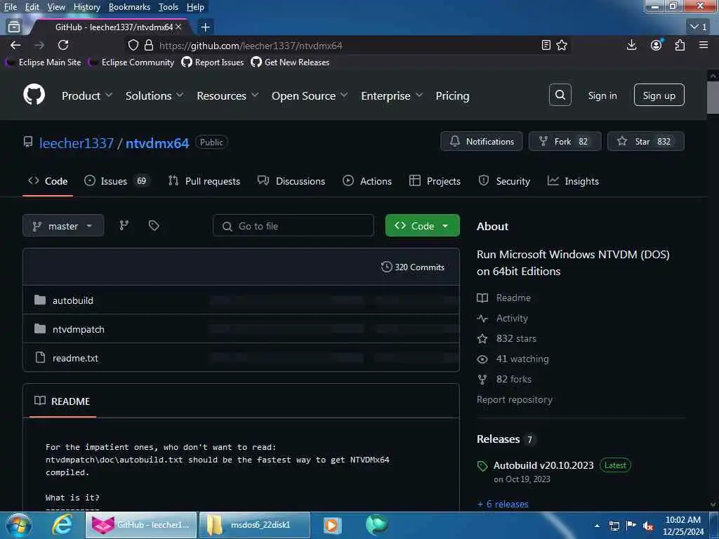Click the site padlock security icon
This screenshot has height=539, width=719.
click(149, 45)
